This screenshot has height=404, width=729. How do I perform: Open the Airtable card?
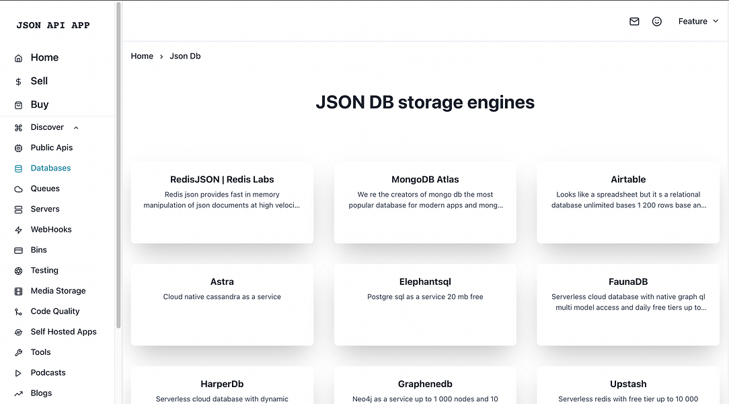click(x=628, y=203)
